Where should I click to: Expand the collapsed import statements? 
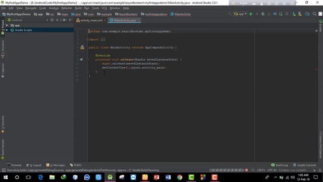pos(103,39)
